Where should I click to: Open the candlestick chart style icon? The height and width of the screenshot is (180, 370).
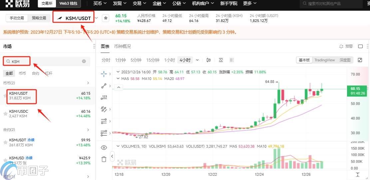tap(209, 60)
